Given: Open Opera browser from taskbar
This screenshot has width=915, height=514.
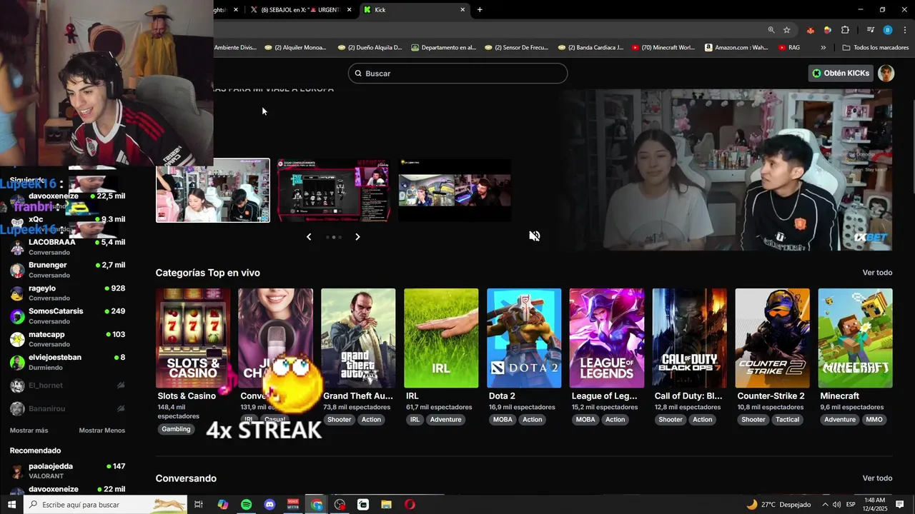Looking at the screenshot, I should [410, 505].
